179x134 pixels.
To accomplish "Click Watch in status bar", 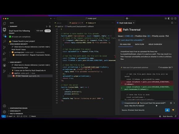I will [x=32, y=116].
